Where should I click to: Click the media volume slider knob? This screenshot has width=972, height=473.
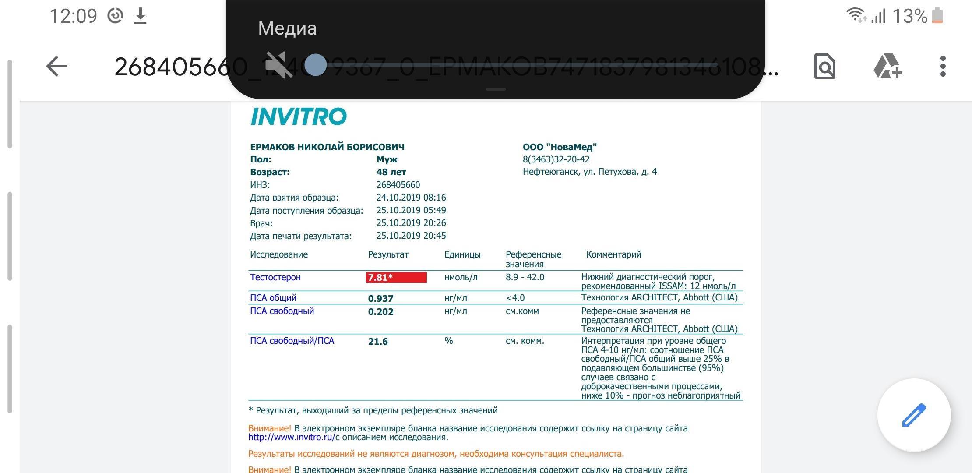pyautogui.click(x=315, y=65)
